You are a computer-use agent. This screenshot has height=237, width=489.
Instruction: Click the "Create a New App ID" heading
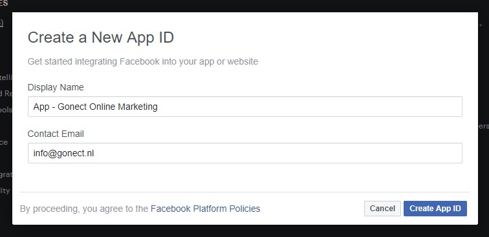click(101, 37)
